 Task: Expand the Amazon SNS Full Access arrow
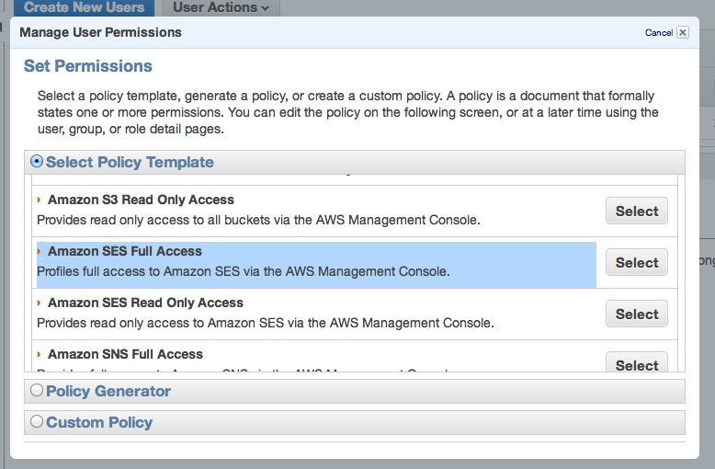39,354
